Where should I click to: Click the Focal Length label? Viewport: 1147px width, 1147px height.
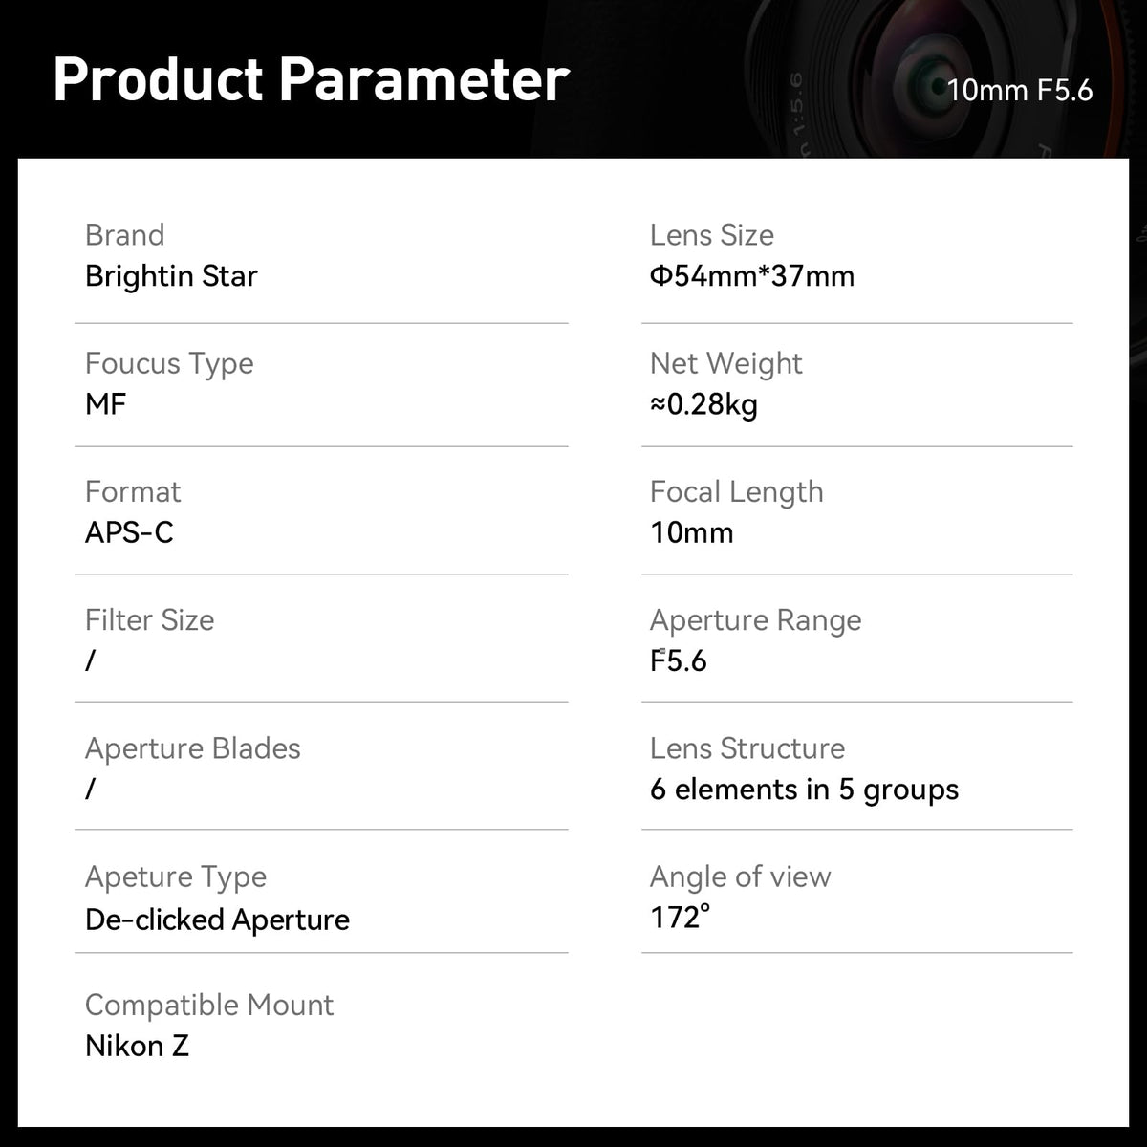(x=736, y=491)
